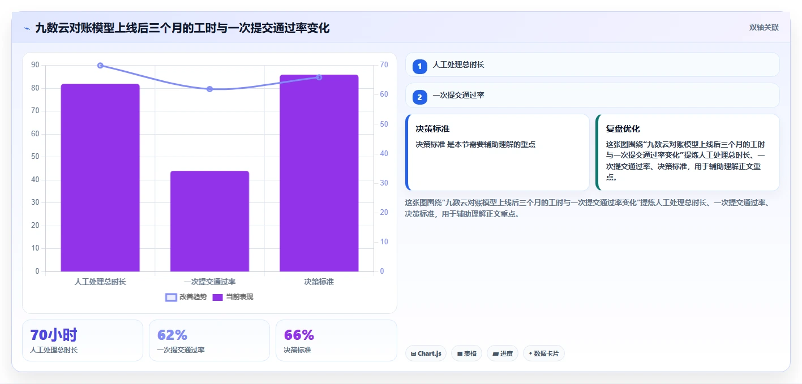Click the 62% stat card
Viewport: 802px width, 384px height.
point(209,340)
